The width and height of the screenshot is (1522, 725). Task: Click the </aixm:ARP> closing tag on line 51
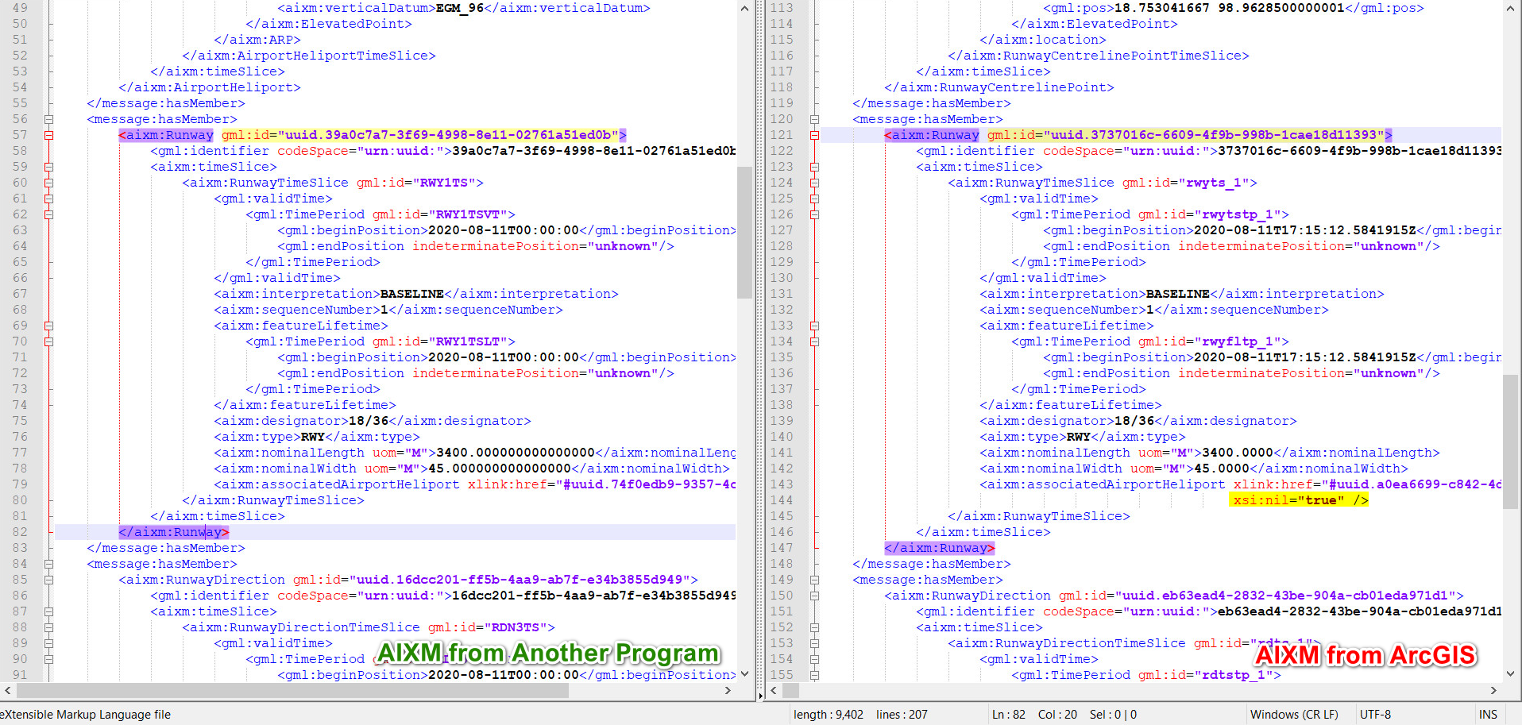(257, 40)
